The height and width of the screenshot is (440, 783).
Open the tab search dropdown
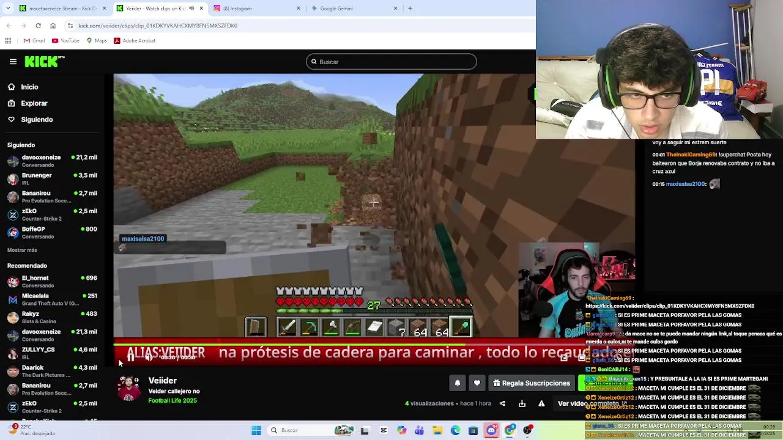8,9
